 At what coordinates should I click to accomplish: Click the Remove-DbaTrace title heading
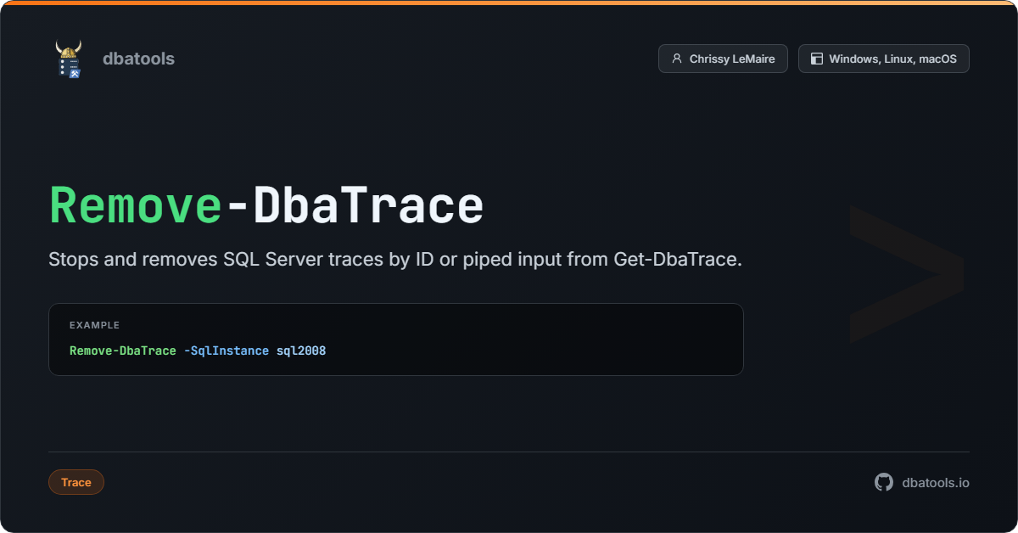click(266, 205)
